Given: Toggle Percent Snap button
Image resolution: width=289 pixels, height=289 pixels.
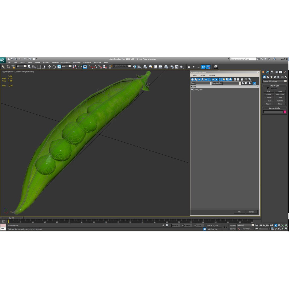Looking at the screenshot, I should coord(100,67).
